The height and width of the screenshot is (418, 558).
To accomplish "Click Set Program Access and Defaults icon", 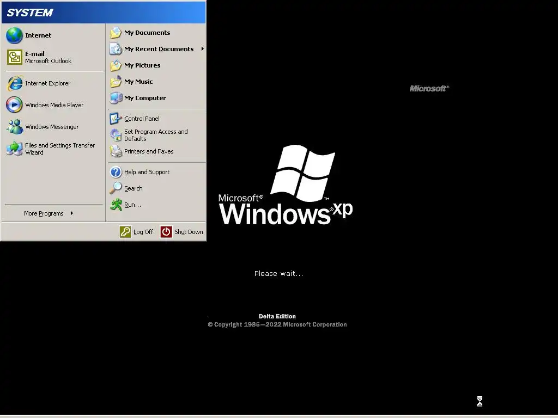I will pyautogui.click(x=116, y=135).
